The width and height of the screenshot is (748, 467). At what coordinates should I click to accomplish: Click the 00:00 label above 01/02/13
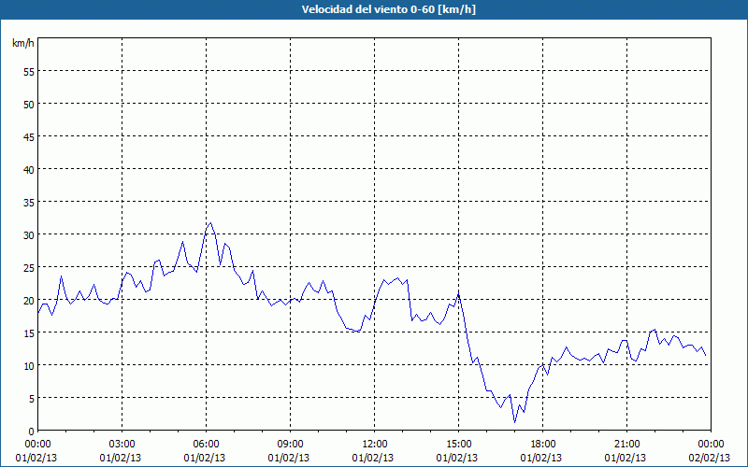point(37,445)
